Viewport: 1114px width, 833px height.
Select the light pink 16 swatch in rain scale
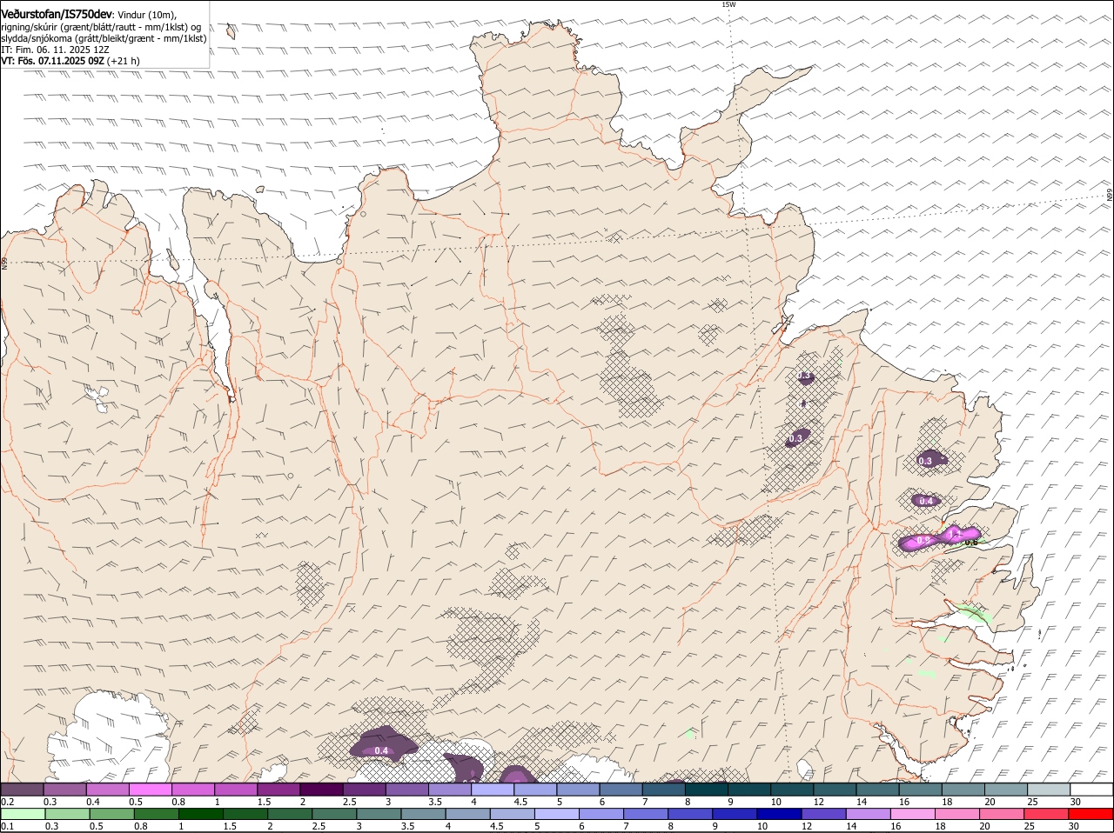(x=914, y=814)
